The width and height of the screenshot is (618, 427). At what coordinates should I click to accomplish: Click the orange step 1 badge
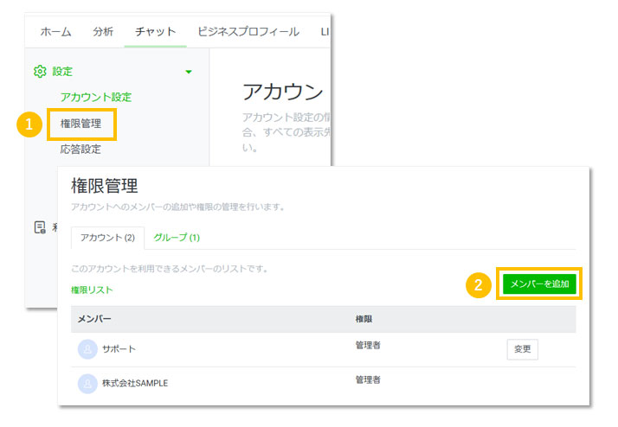(29, 124)
